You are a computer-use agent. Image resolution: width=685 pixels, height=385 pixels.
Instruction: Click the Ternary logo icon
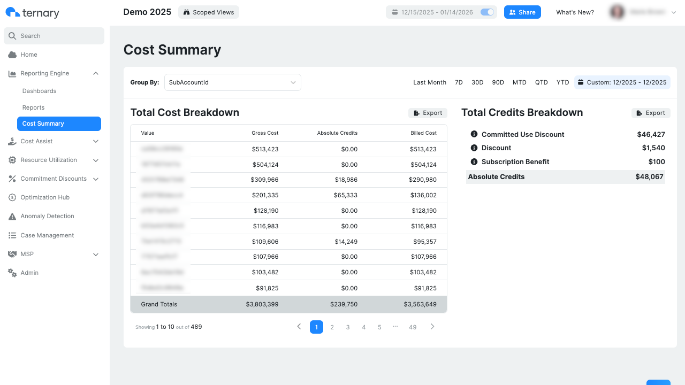point(13,12)
